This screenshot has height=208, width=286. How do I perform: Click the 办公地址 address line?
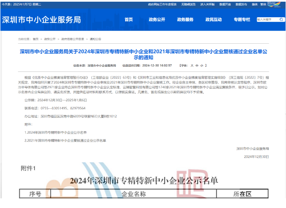pos(71,116)
